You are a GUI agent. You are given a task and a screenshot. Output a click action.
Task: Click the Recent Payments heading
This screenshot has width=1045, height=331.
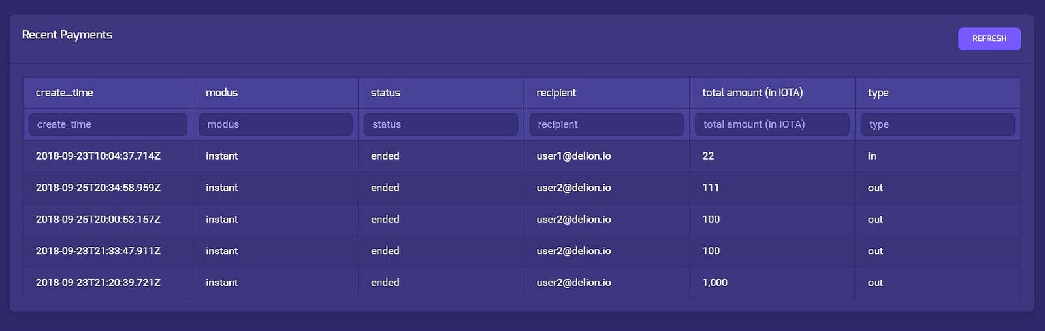(67, 35)
